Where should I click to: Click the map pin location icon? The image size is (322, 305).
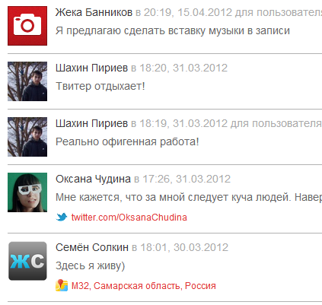(x=62, y=285)
